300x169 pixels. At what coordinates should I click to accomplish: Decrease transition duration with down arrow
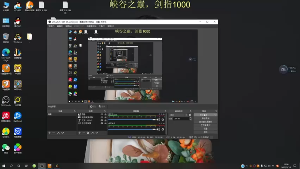pos(190,119)
